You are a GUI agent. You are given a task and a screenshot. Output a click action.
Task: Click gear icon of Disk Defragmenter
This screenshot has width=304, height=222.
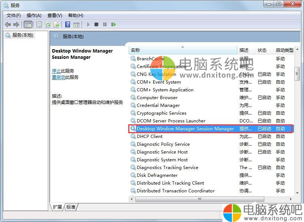click(133, 175)
